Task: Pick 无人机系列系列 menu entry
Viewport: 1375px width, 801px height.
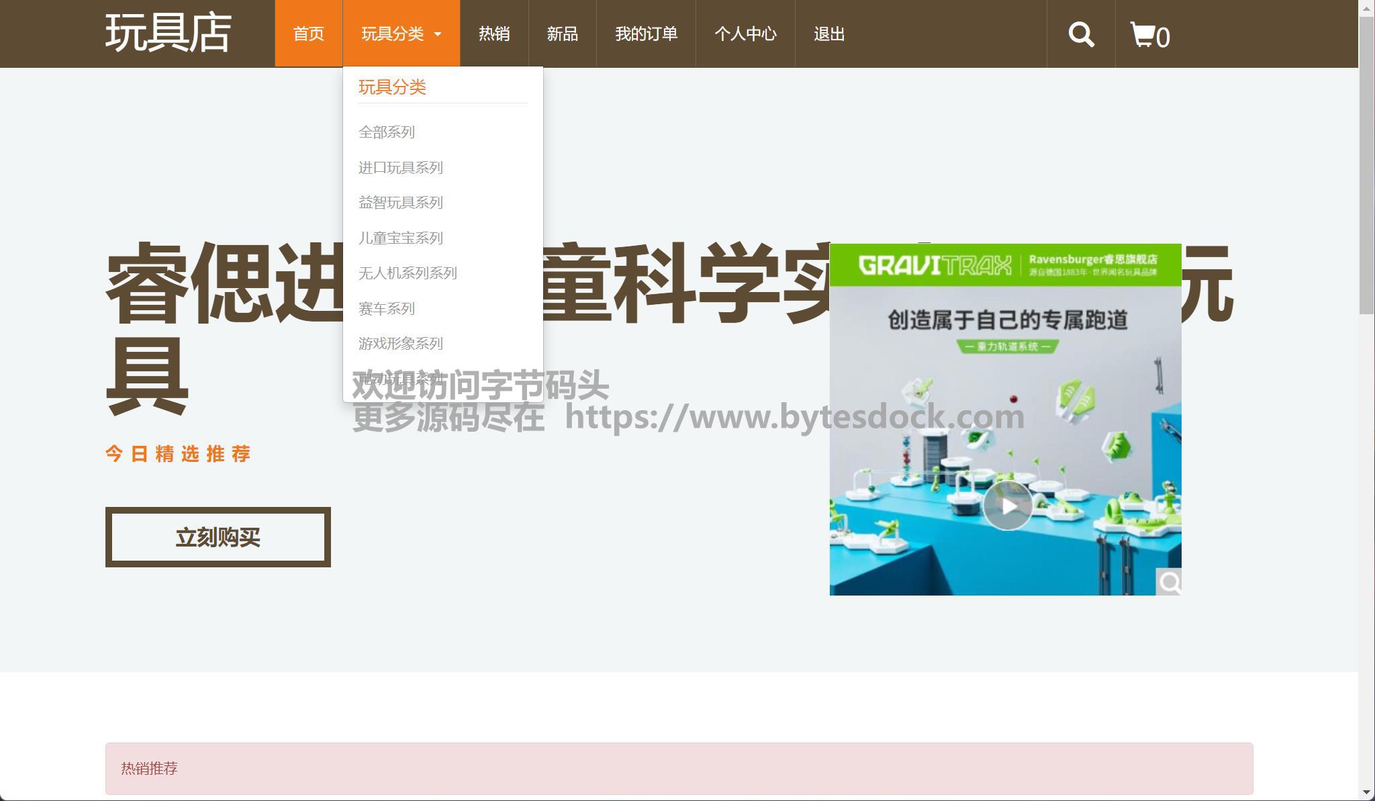Action: 408,273
